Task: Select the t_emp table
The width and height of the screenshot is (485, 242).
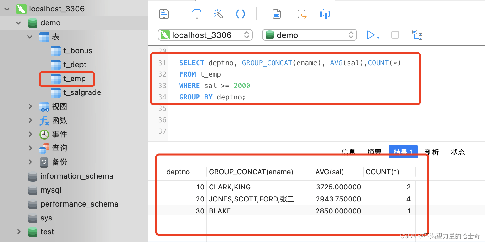Action: pos(74,79)
